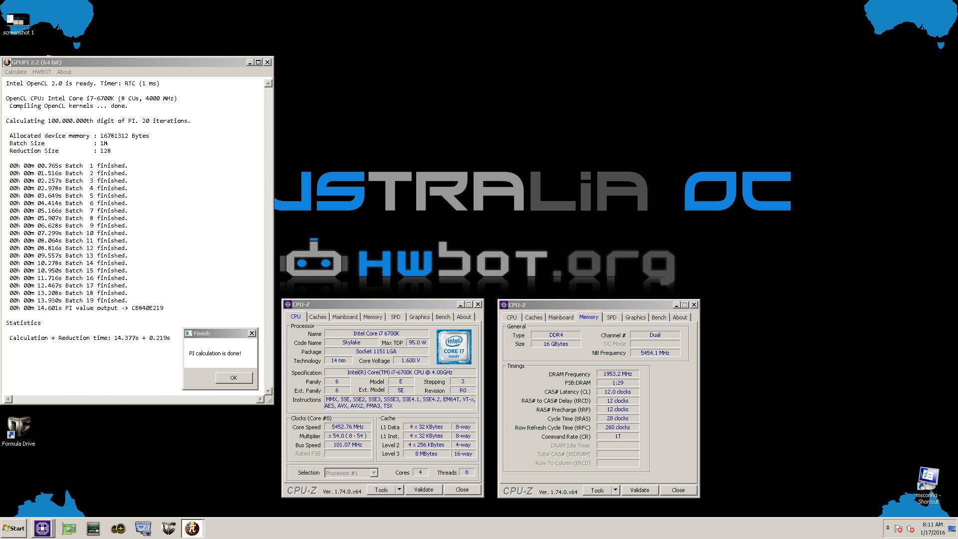The width and height of the screenshot is (958, 539).
Task: Open the screenshot 1 desktop file
Action: 18,24
